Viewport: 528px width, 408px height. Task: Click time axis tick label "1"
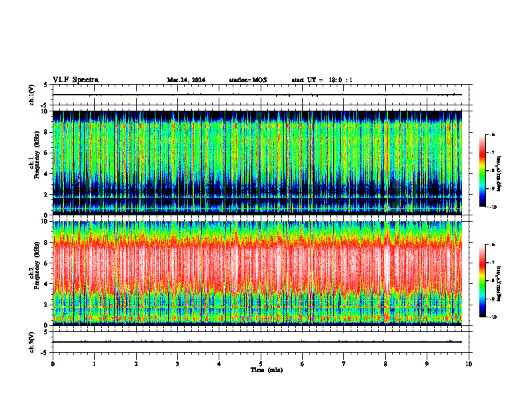(94, 364)
